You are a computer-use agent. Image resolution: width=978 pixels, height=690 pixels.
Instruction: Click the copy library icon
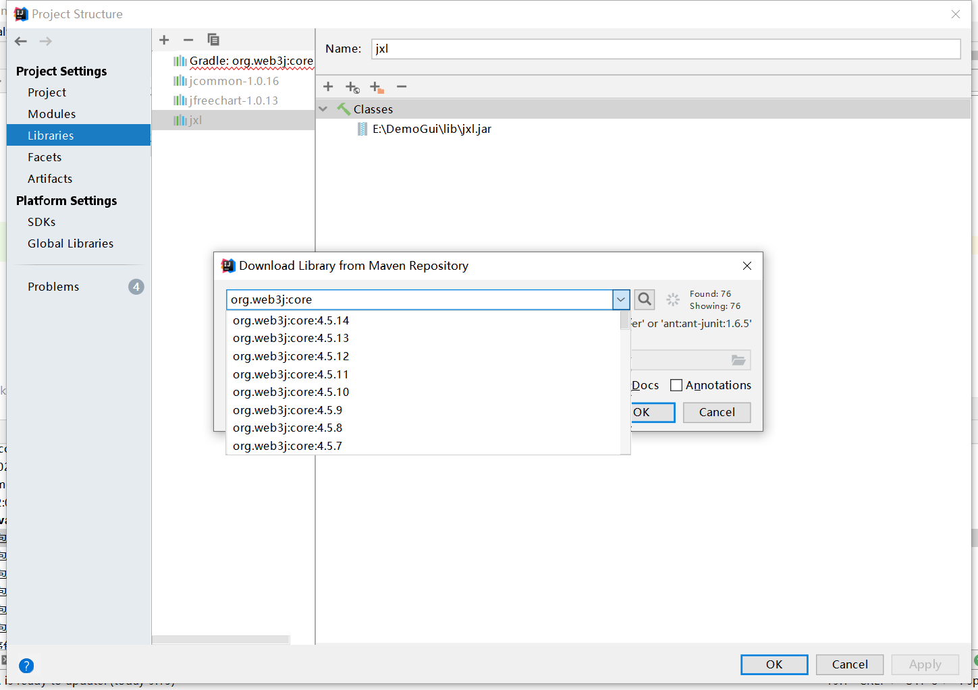point(213,40)
